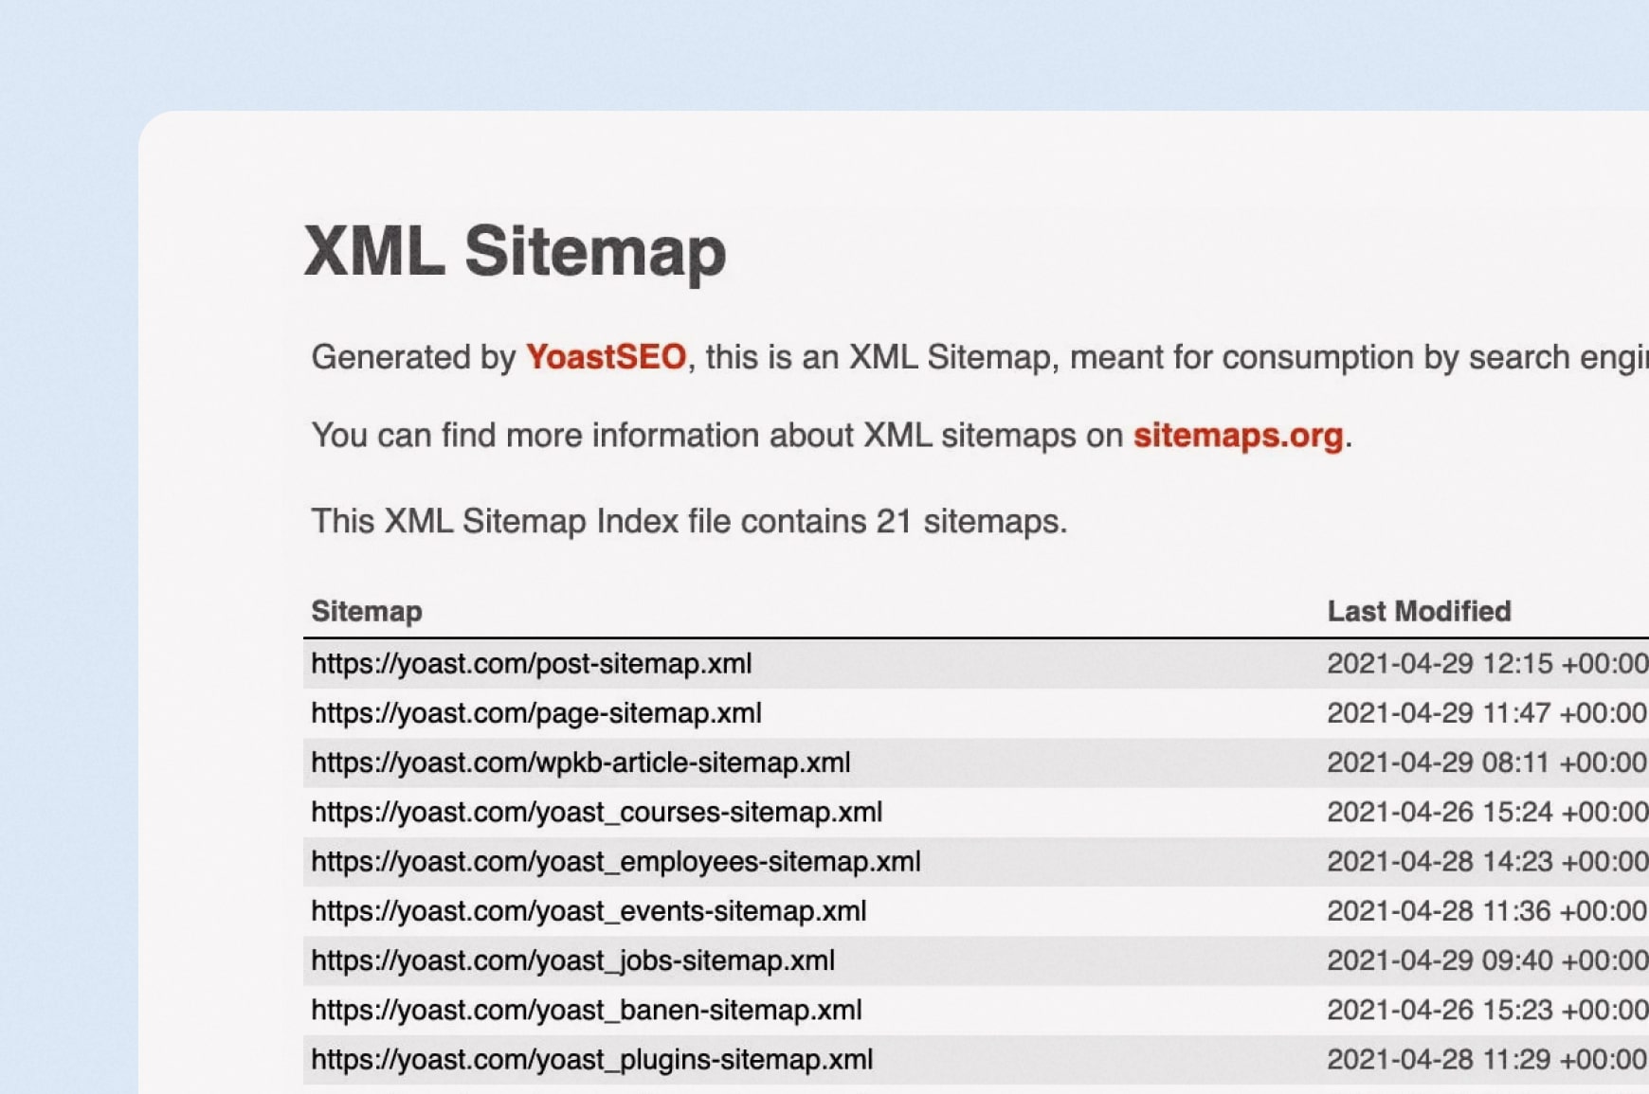Open the YoastSEO link
Image resolution: width=1649 pixels, height=1094 pixels.
606,357
